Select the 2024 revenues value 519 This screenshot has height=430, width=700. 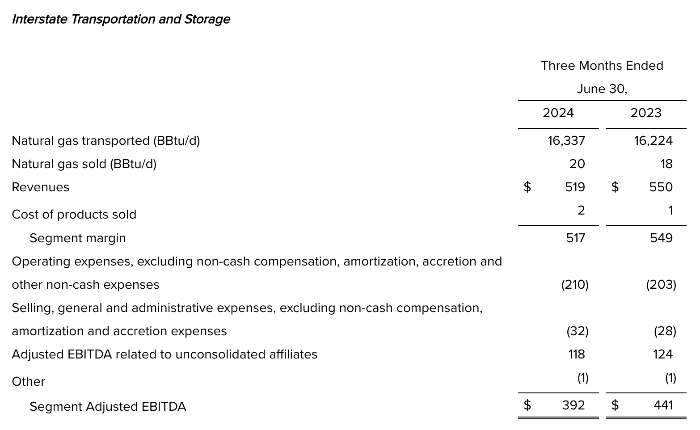[x=575, y=187]
